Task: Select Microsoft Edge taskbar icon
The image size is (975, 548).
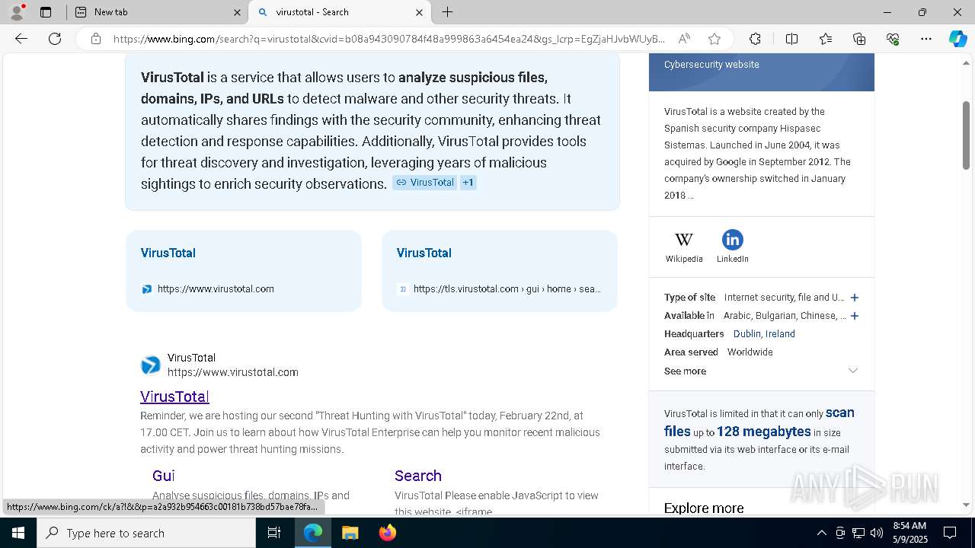Action: (313, 533)
